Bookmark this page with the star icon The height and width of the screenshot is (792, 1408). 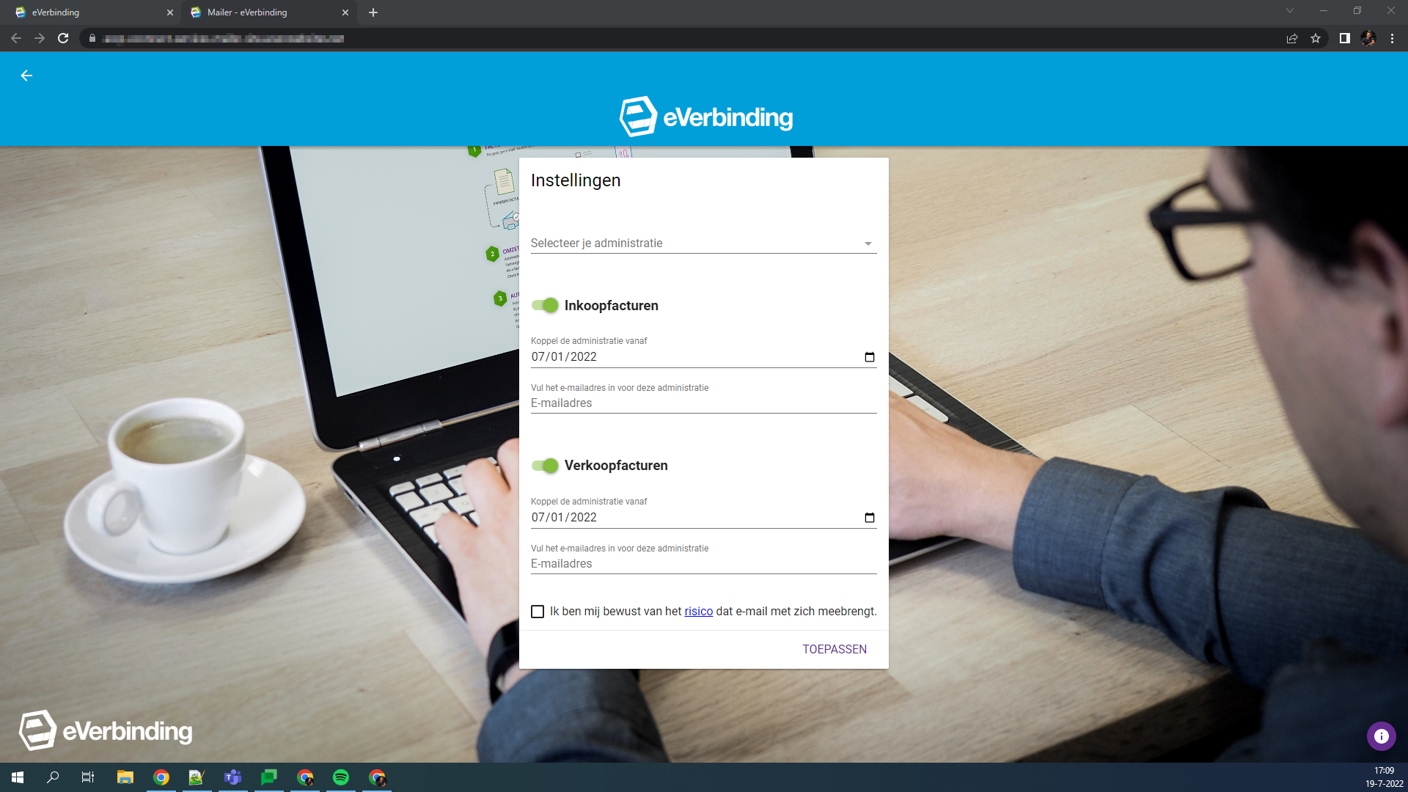click(1316, 38)
